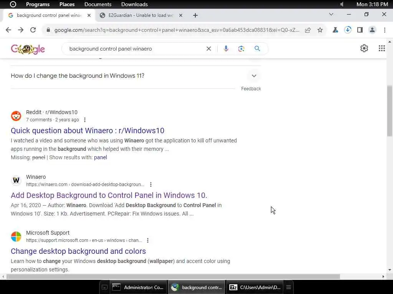Show results with 'panel' link
The width and height of the screenshot is (393, 294).
(x=101, y=157)
